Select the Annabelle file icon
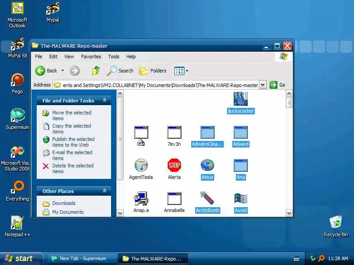 pyautogui.click(x=174, y=198)
